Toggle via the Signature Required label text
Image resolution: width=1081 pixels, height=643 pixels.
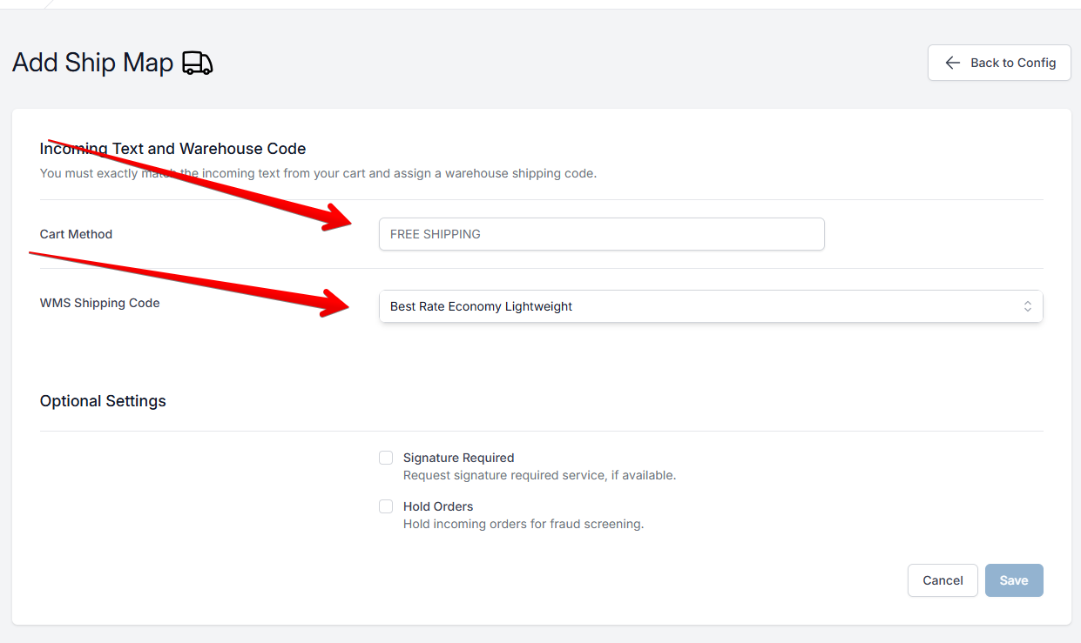[458, 458]
